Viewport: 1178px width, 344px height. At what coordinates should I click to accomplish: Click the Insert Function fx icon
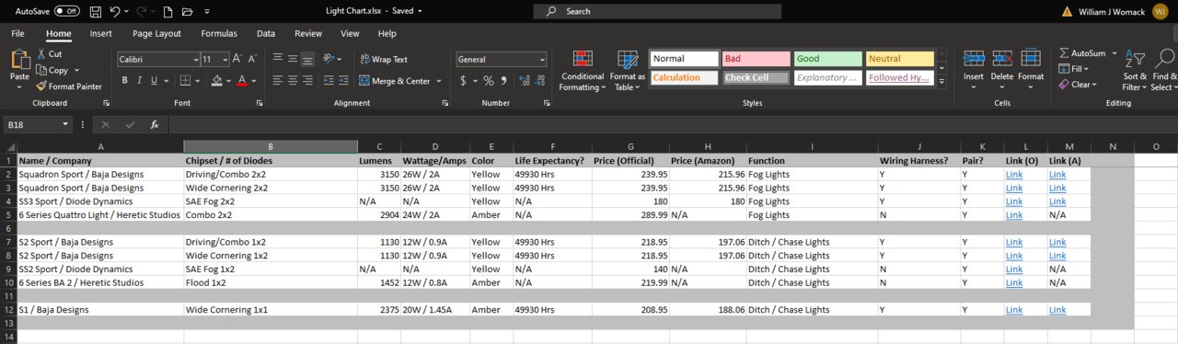[x=154, y=124]
